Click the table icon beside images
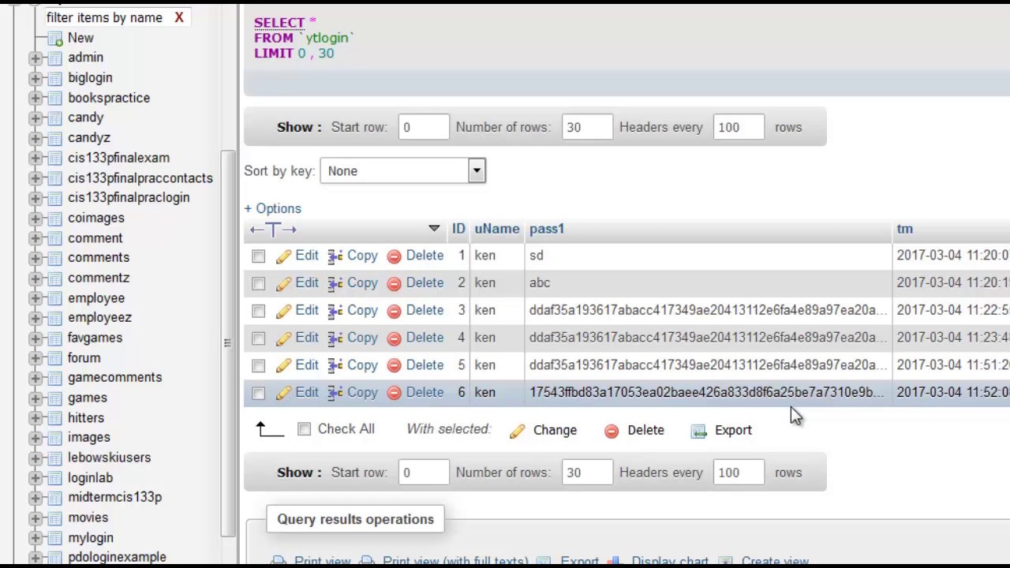 tap(54, 437)
